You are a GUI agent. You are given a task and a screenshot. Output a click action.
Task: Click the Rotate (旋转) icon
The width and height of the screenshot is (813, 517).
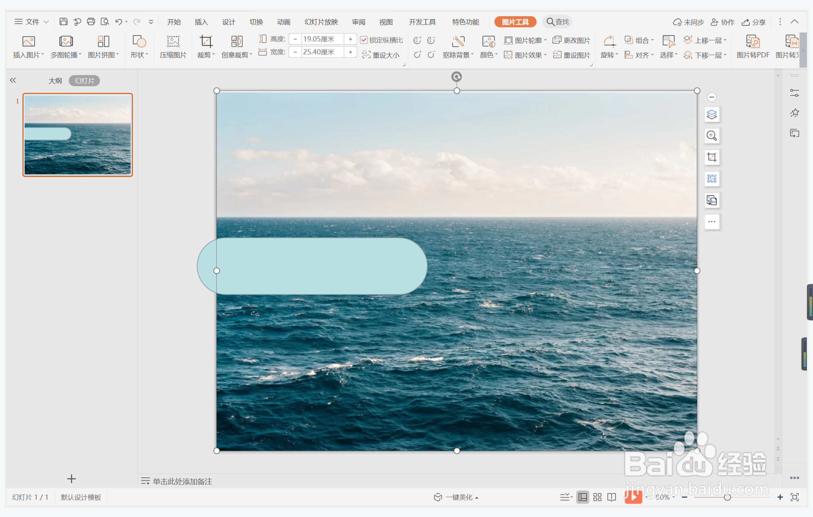pos(609,41)
